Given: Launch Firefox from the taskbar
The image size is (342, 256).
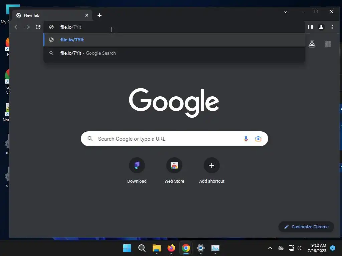Looking at the screenshot, I should (171, 248).
